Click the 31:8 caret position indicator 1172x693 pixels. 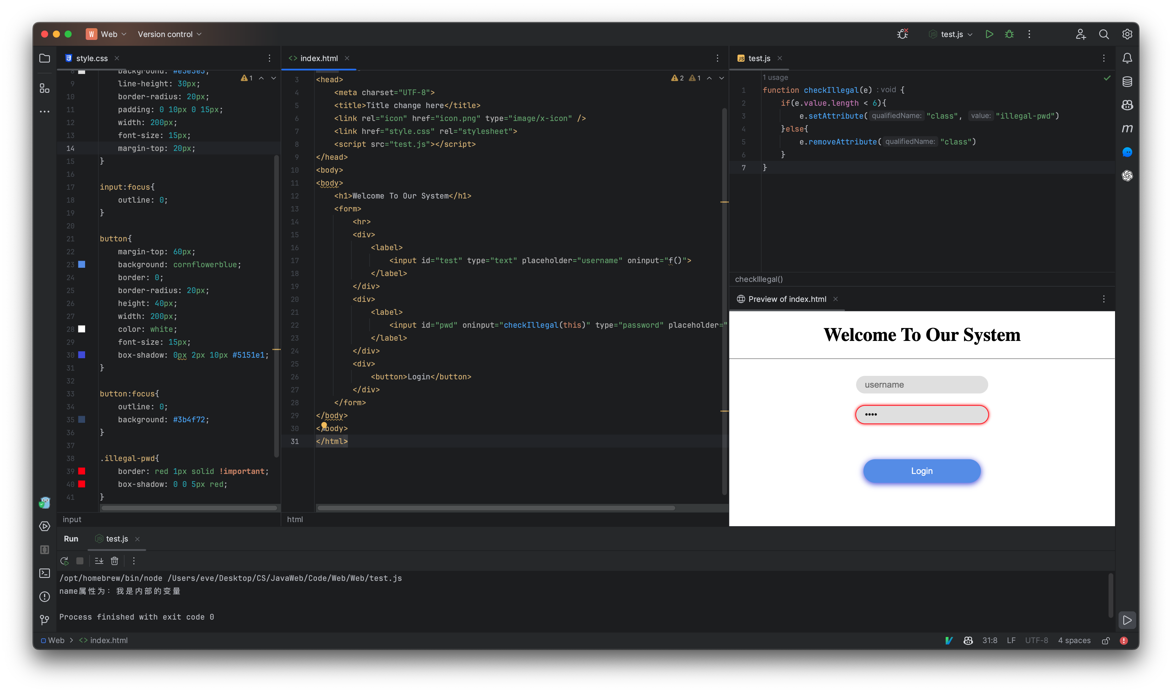[989, 641]
